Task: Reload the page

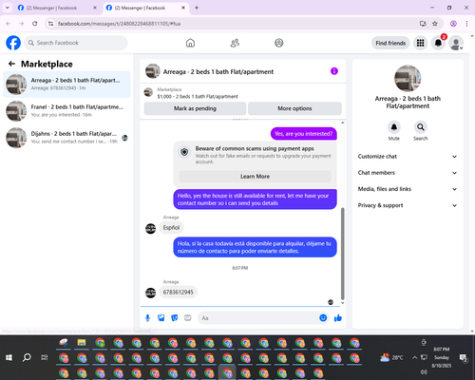Action: point(35,24)
